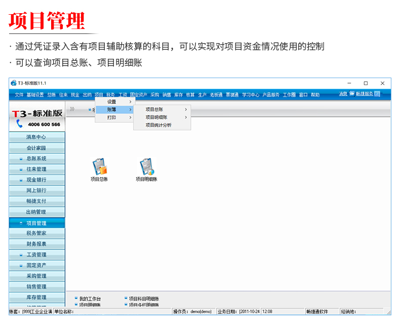Choose 项目统计分析 from the submenu
Screen dimensions: 400x328
(158, 125)
